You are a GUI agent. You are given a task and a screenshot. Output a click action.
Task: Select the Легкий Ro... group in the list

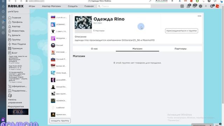coord(59,87)
